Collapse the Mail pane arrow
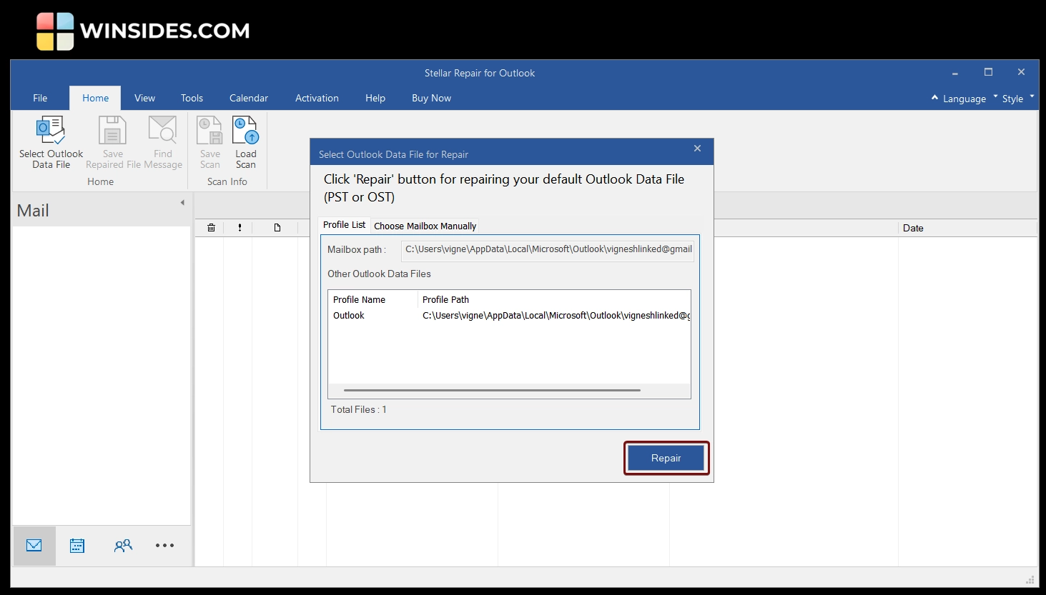1046x595 pixels. click(182, 203)
